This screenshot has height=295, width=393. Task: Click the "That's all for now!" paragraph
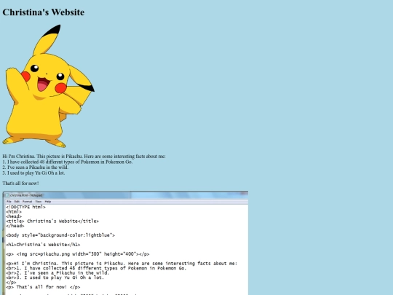tap(20, 184)
